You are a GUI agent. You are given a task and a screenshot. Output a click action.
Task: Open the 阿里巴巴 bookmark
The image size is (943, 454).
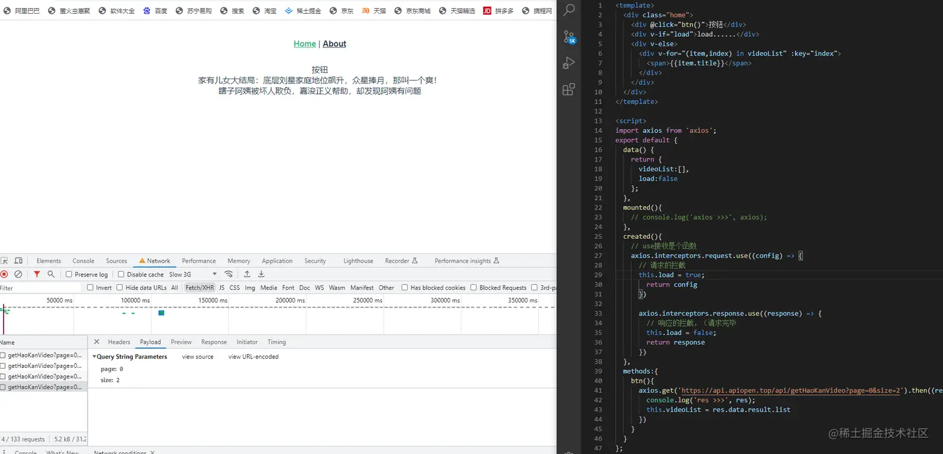[21, 11]
